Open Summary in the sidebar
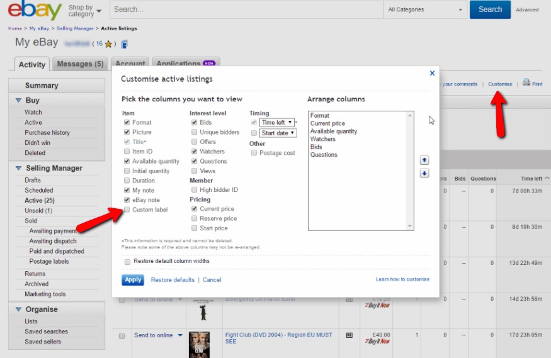 [42, 86]
